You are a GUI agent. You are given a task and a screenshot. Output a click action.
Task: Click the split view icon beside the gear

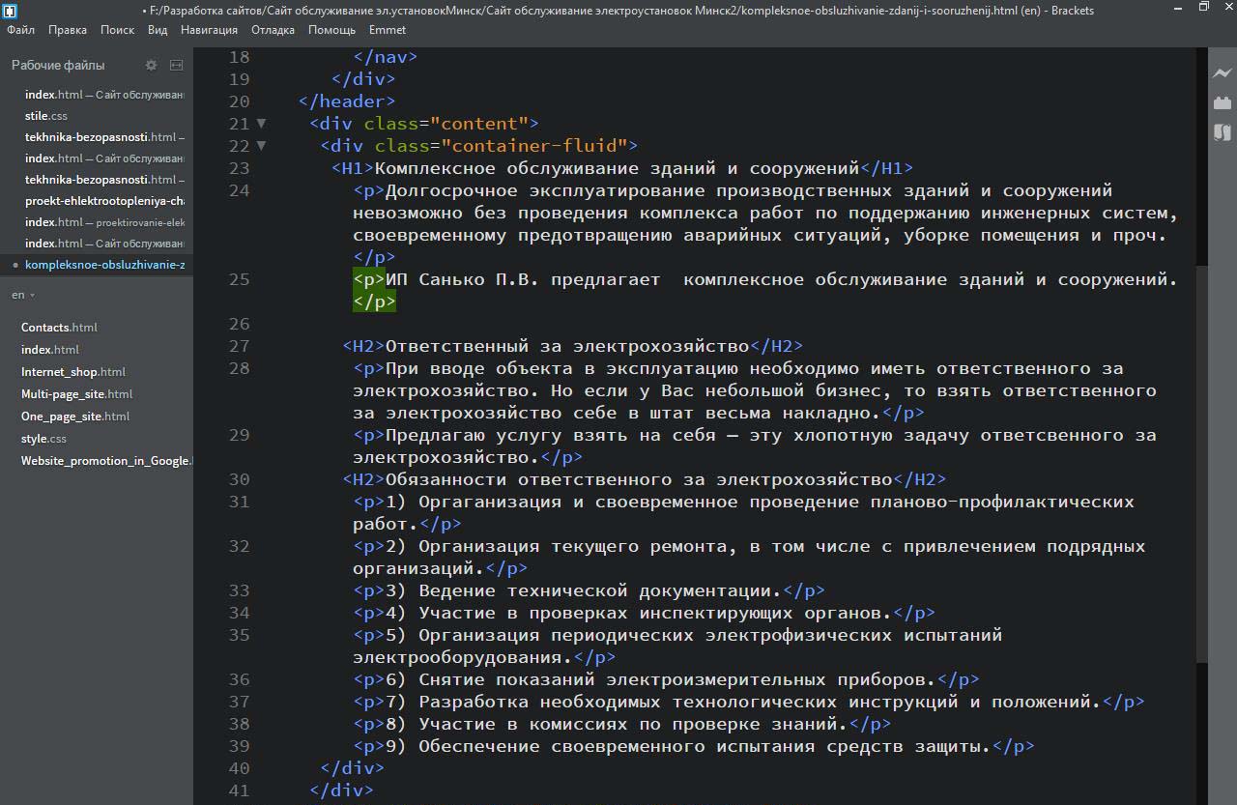tap(176, 65)
